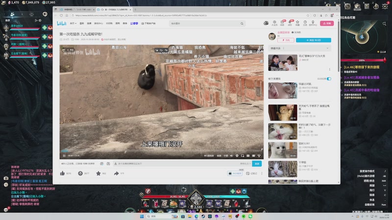Viewport: 392px width, 220px height.
Task: Click the bilibili search field
Action: pos(204,23)
